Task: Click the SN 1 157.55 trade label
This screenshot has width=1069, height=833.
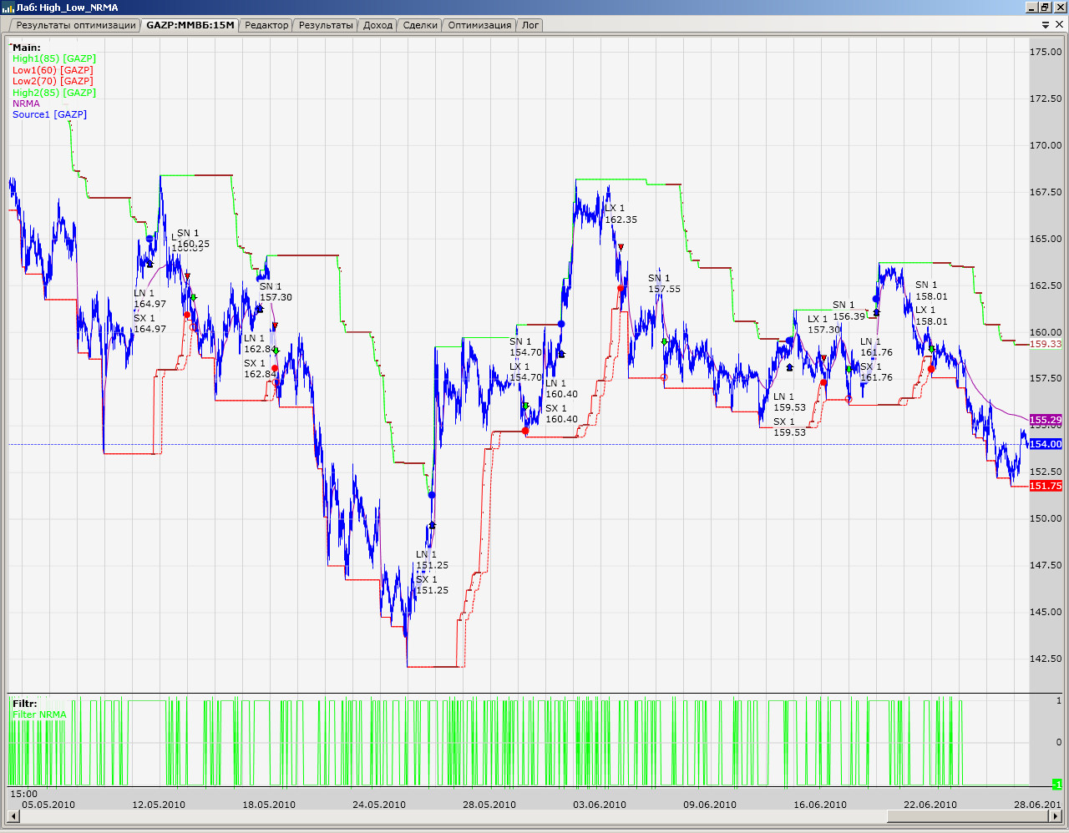Action: coord(665,284)
